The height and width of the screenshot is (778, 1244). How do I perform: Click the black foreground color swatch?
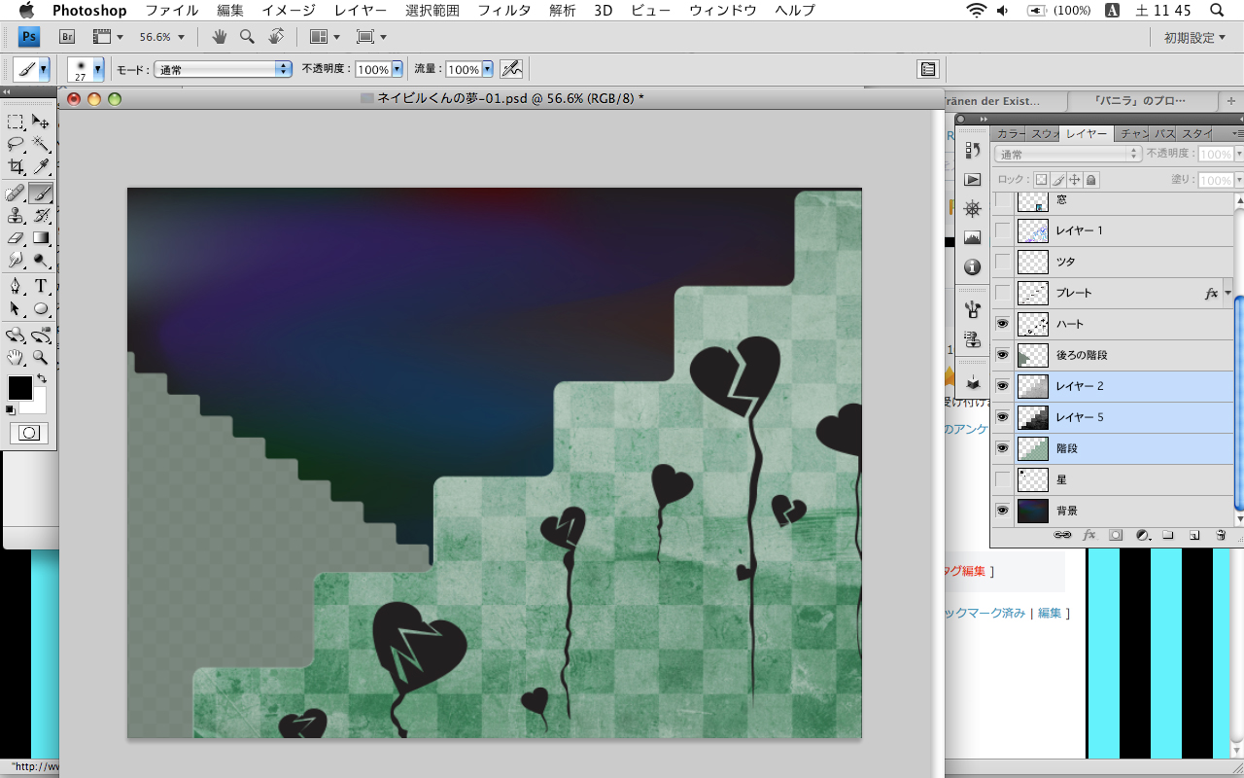(19, 387)
